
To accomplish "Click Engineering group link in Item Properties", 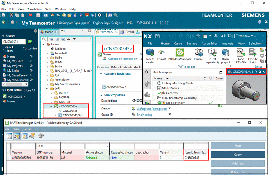I will point(145,115).
